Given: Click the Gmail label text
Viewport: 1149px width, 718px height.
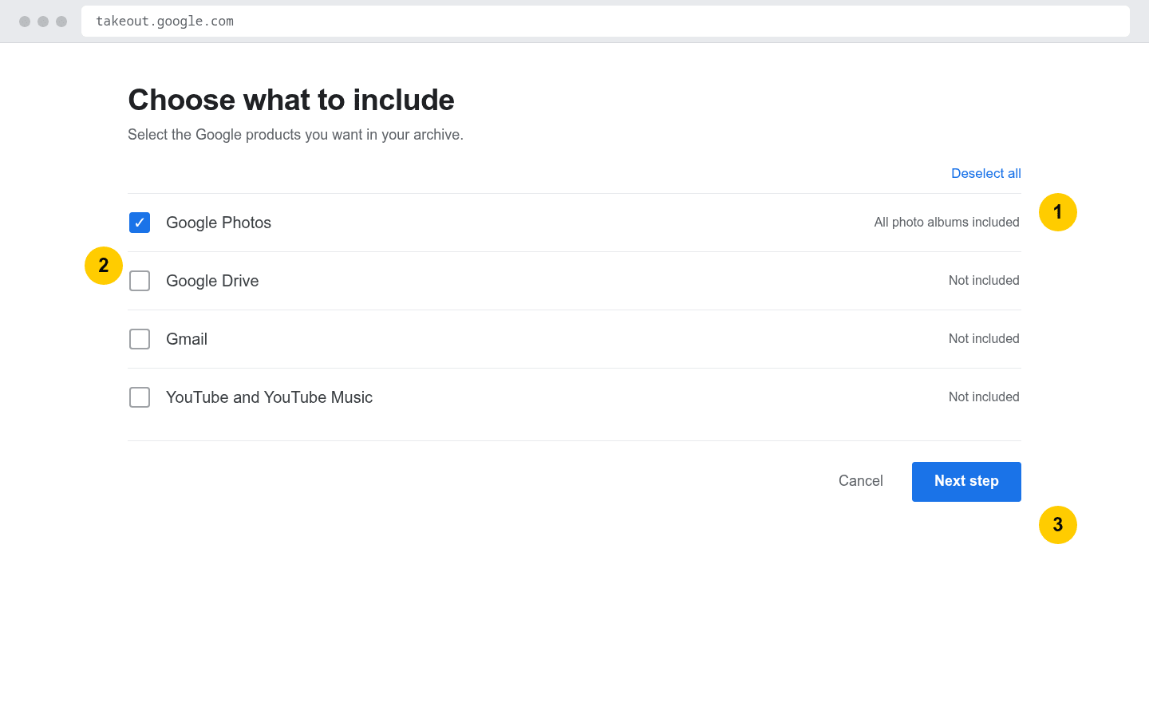Looking at the screenshot, I should 187,339.
